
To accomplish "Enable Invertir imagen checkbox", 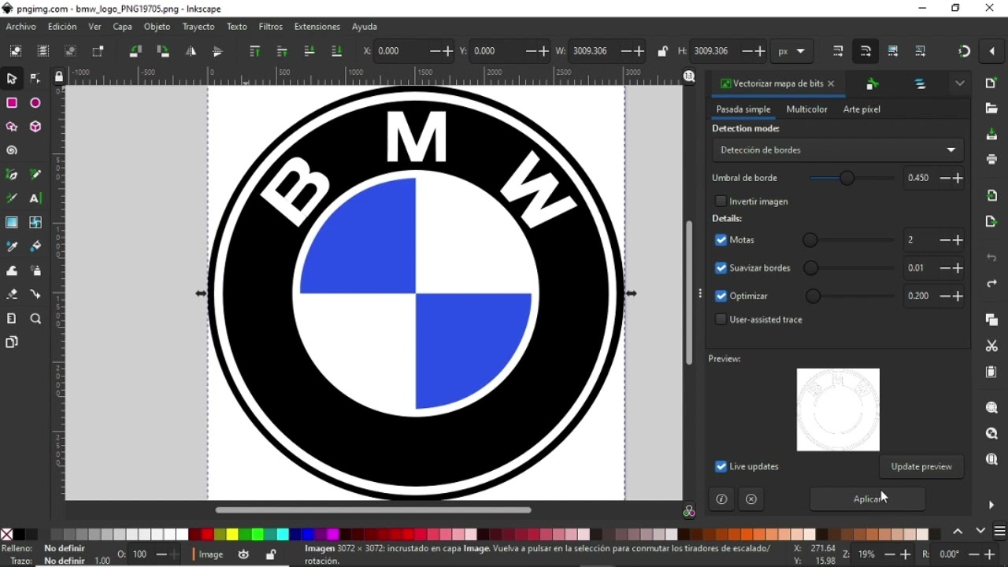I will [x=721, y=202].
